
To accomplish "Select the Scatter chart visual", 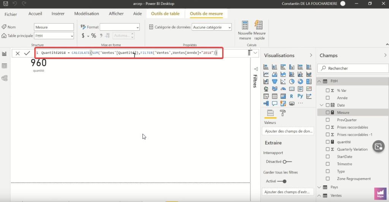I will click(x=283, y=81).
